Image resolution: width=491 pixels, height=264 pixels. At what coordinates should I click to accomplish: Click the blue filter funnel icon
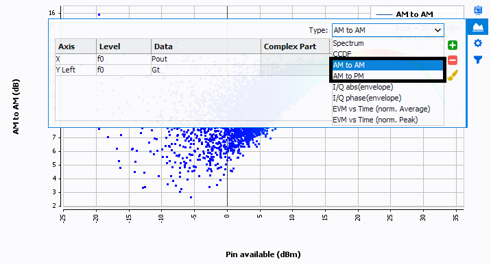click(478, 60)
